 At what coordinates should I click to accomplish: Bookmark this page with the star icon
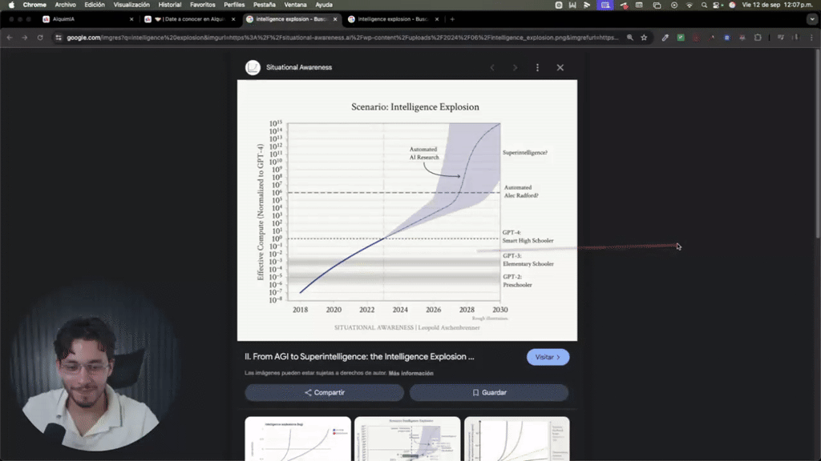tap(644, 38)
